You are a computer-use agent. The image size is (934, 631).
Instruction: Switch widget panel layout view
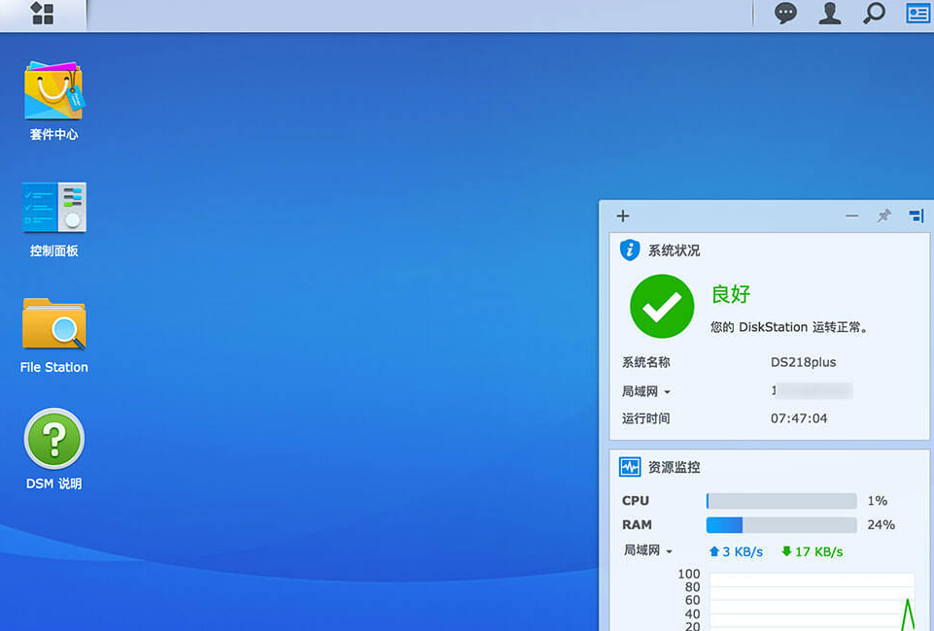point(916,216)
